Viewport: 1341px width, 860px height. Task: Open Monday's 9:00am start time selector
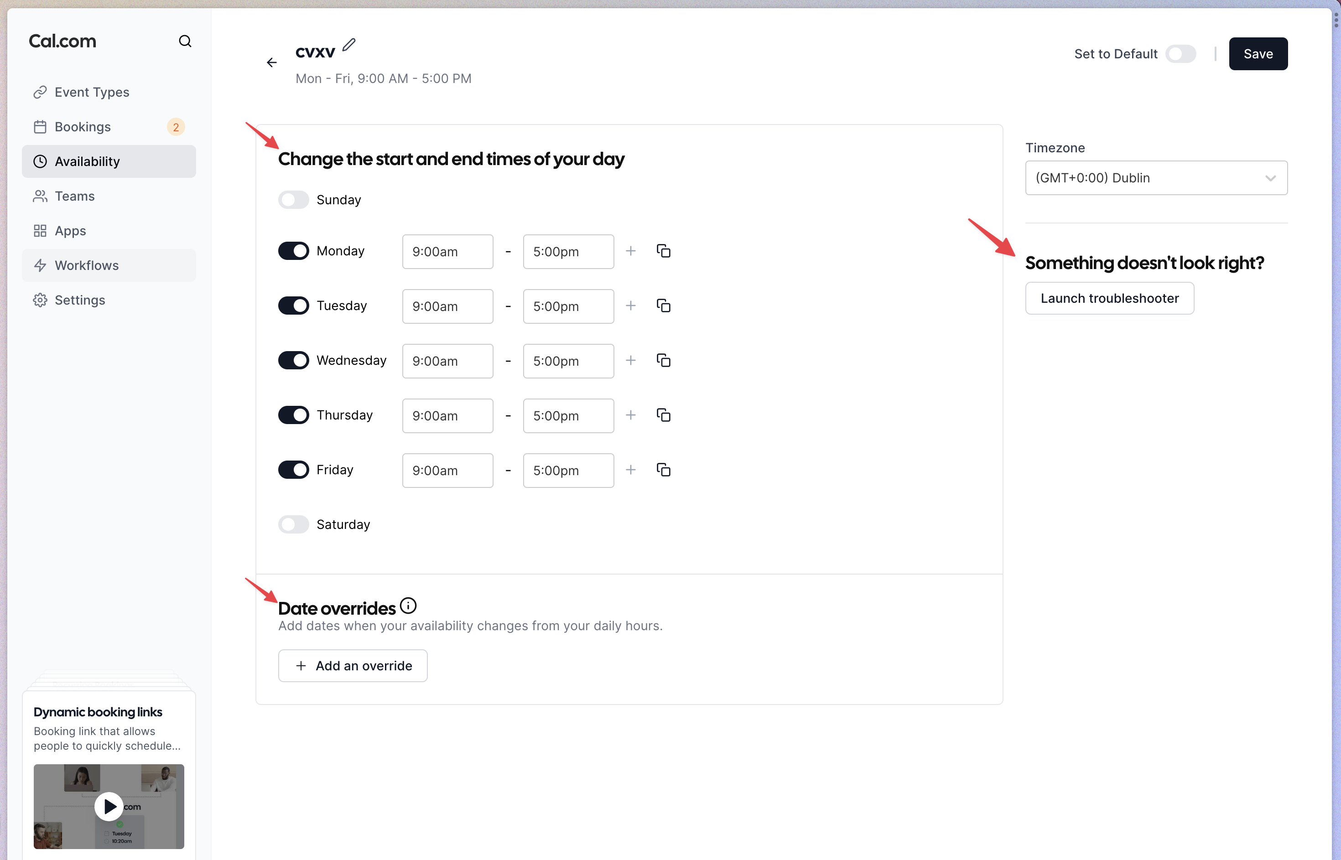coord(447,252)
